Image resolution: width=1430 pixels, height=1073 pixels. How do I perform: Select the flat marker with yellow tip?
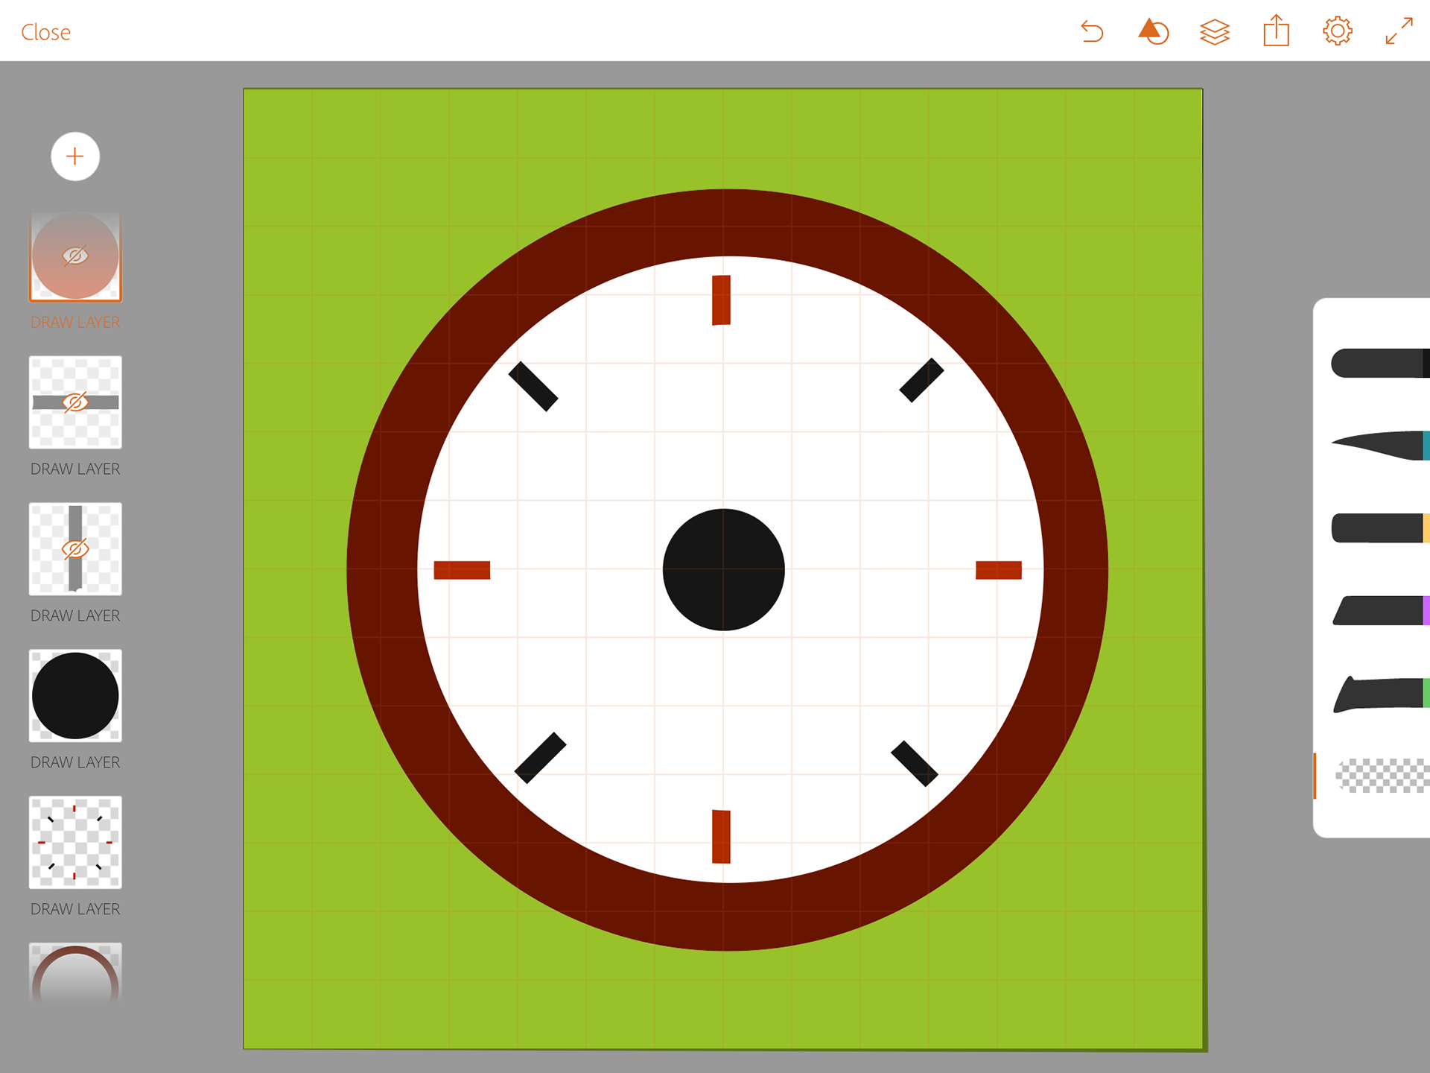[x=1379, y=528]
